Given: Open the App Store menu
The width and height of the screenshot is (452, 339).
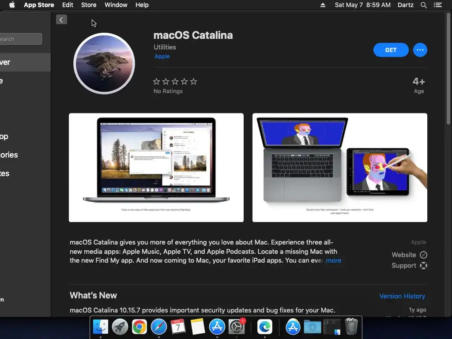Looking at the screenshot, I should (x=39, y=5).
